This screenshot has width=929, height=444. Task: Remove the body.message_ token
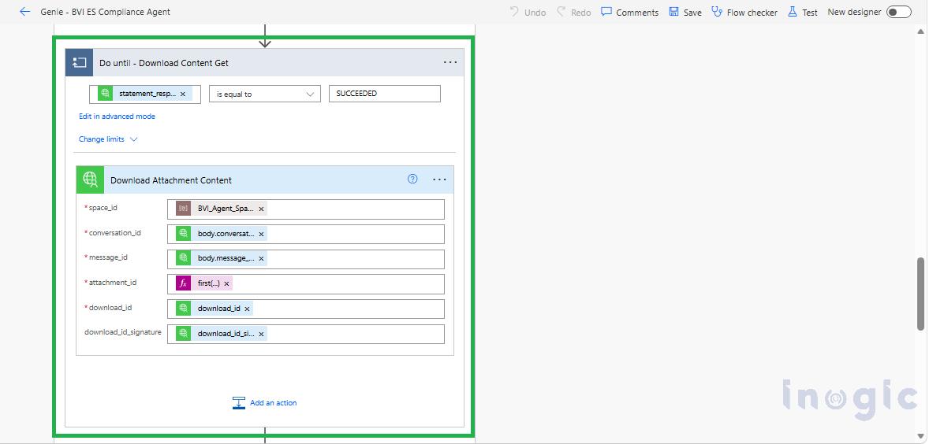click(x=261, y=259)
